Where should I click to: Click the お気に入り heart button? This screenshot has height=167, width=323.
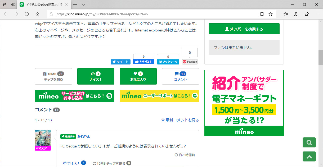138,76
